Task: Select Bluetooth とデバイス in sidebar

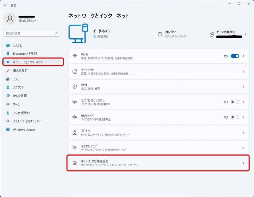Action: [25, 53]
